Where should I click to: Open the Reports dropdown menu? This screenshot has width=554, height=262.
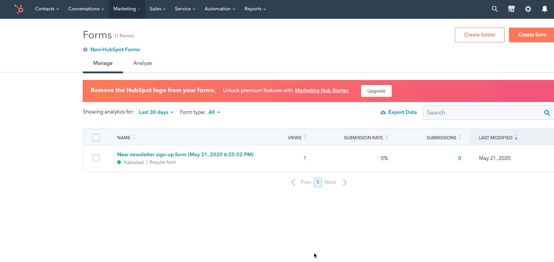pos(255,9)
